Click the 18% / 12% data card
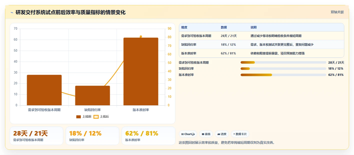This screenshot has width=354, height=155. [92, 136]
